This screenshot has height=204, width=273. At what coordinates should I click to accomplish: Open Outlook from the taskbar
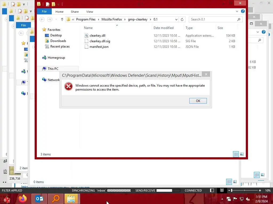pyautogui.click(x=39, y=199)
